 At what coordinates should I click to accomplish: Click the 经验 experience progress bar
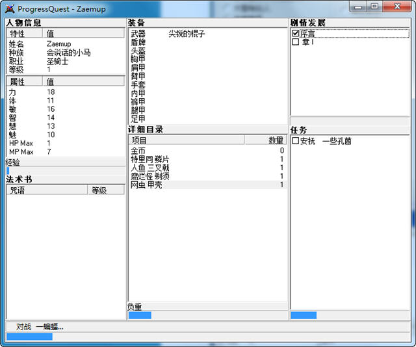click(x=65, y=171)
